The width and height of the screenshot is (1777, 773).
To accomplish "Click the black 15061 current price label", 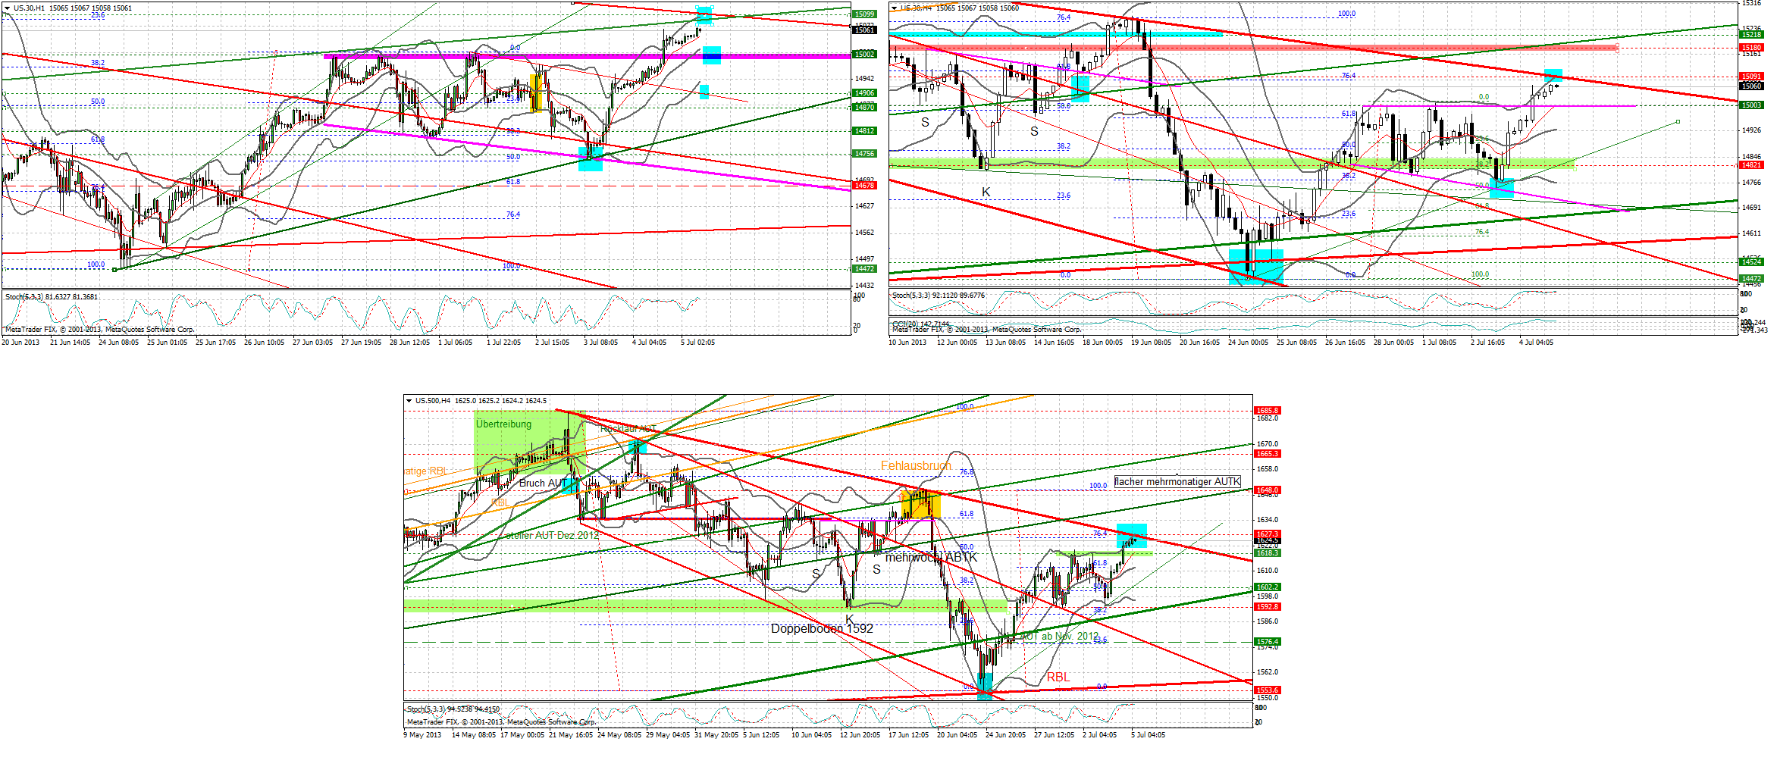I will pyautogui.click(x=864, y=30).
